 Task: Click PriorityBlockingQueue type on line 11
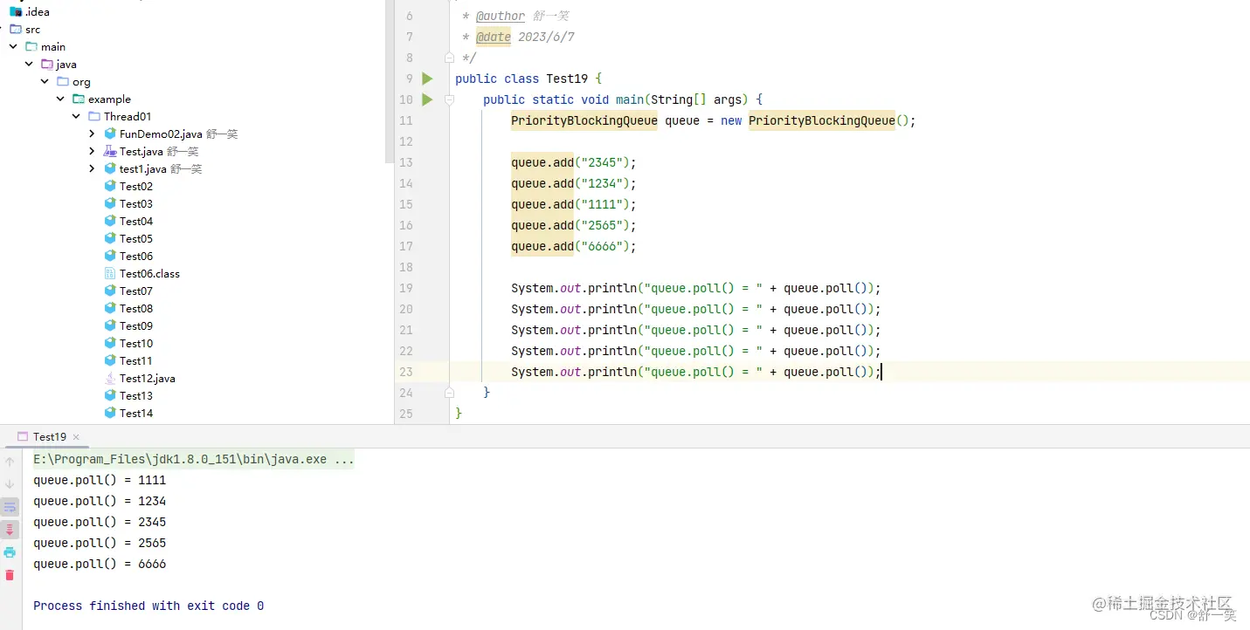click(x=584, y=120)
